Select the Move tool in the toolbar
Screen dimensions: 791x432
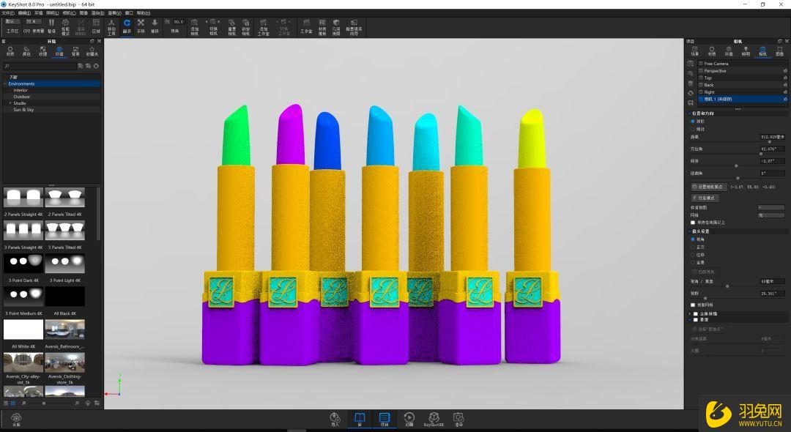click(x=112, y=27)
